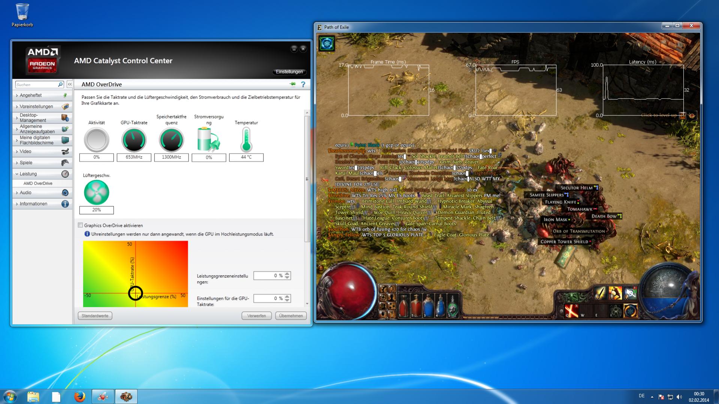Click the Death Bow item label
The width and height of the screenshot is (719, 404).
(x=606, y=216)
